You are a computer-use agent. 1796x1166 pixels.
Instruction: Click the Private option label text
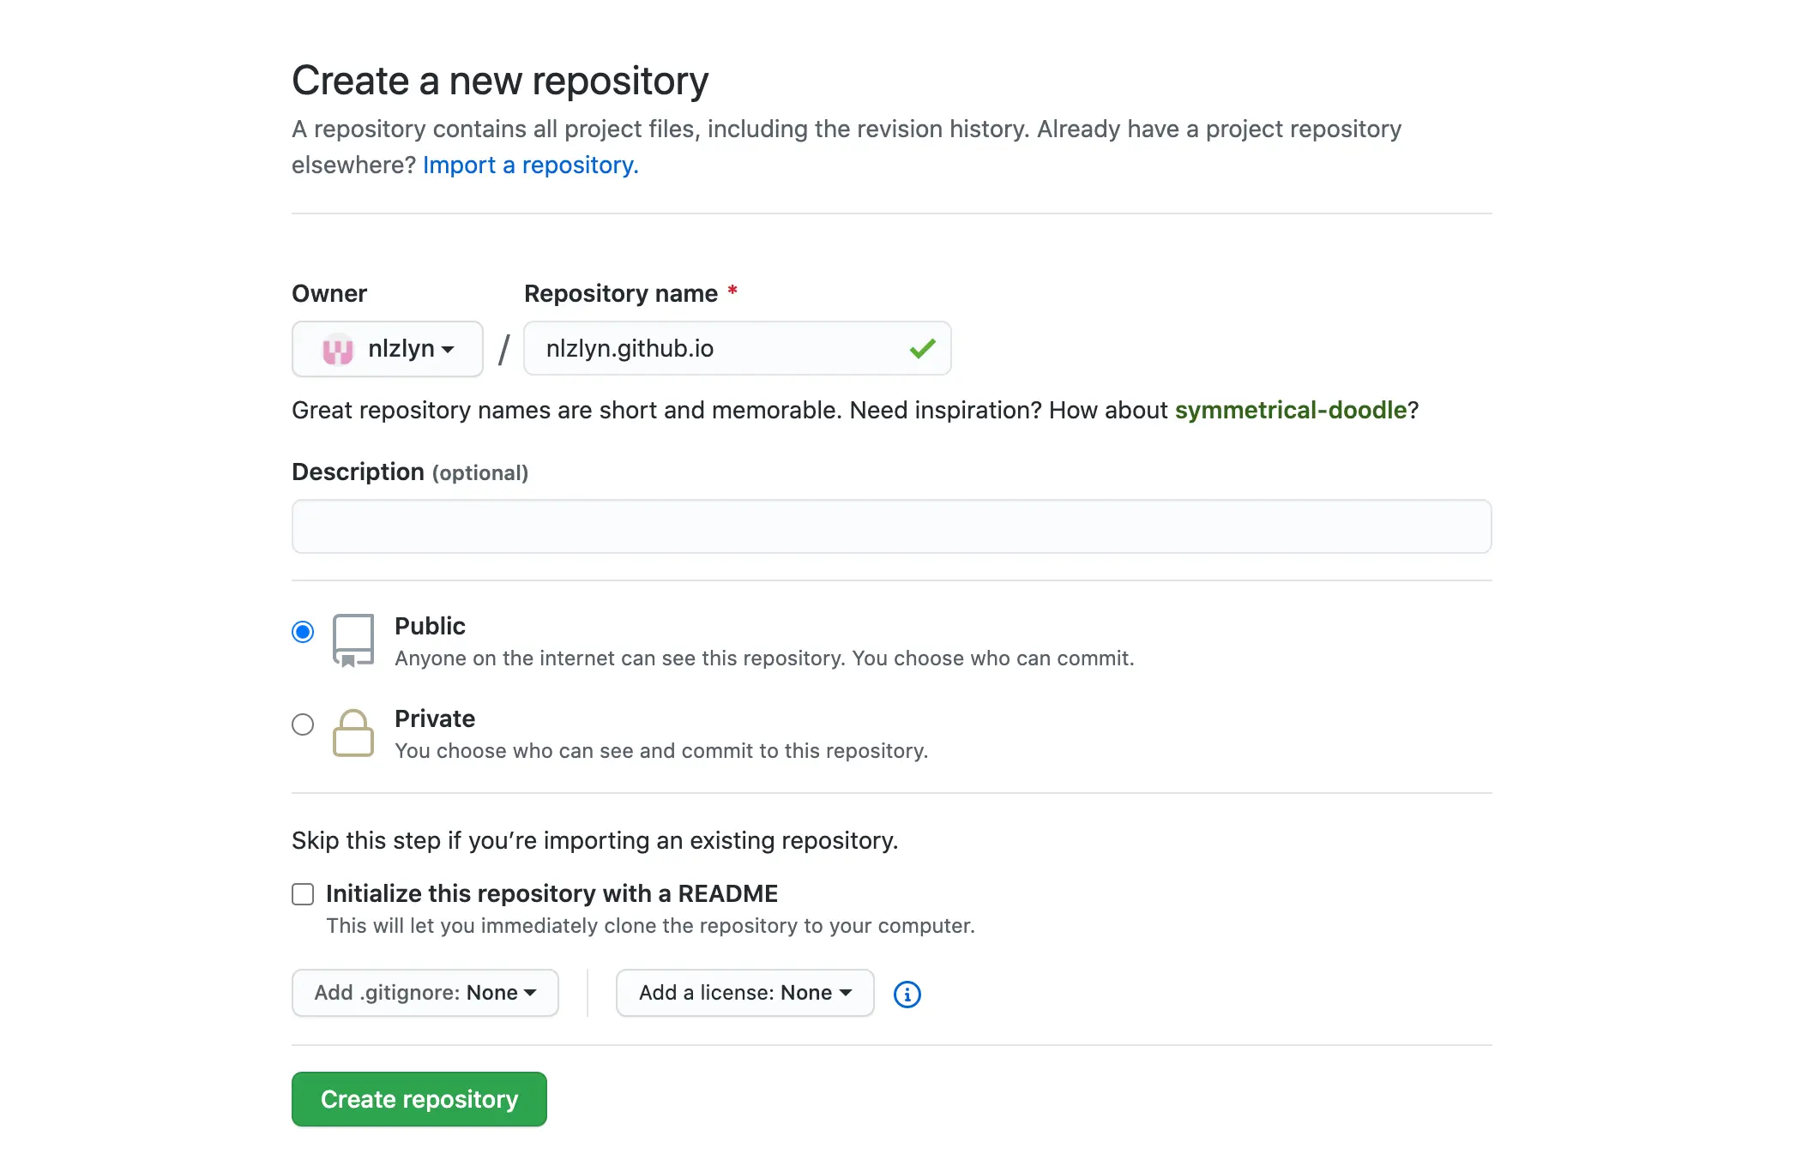tap(434, 718)
